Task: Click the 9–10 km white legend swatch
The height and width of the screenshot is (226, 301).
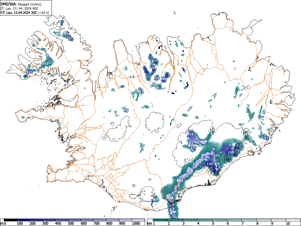Action: [278, 220]
